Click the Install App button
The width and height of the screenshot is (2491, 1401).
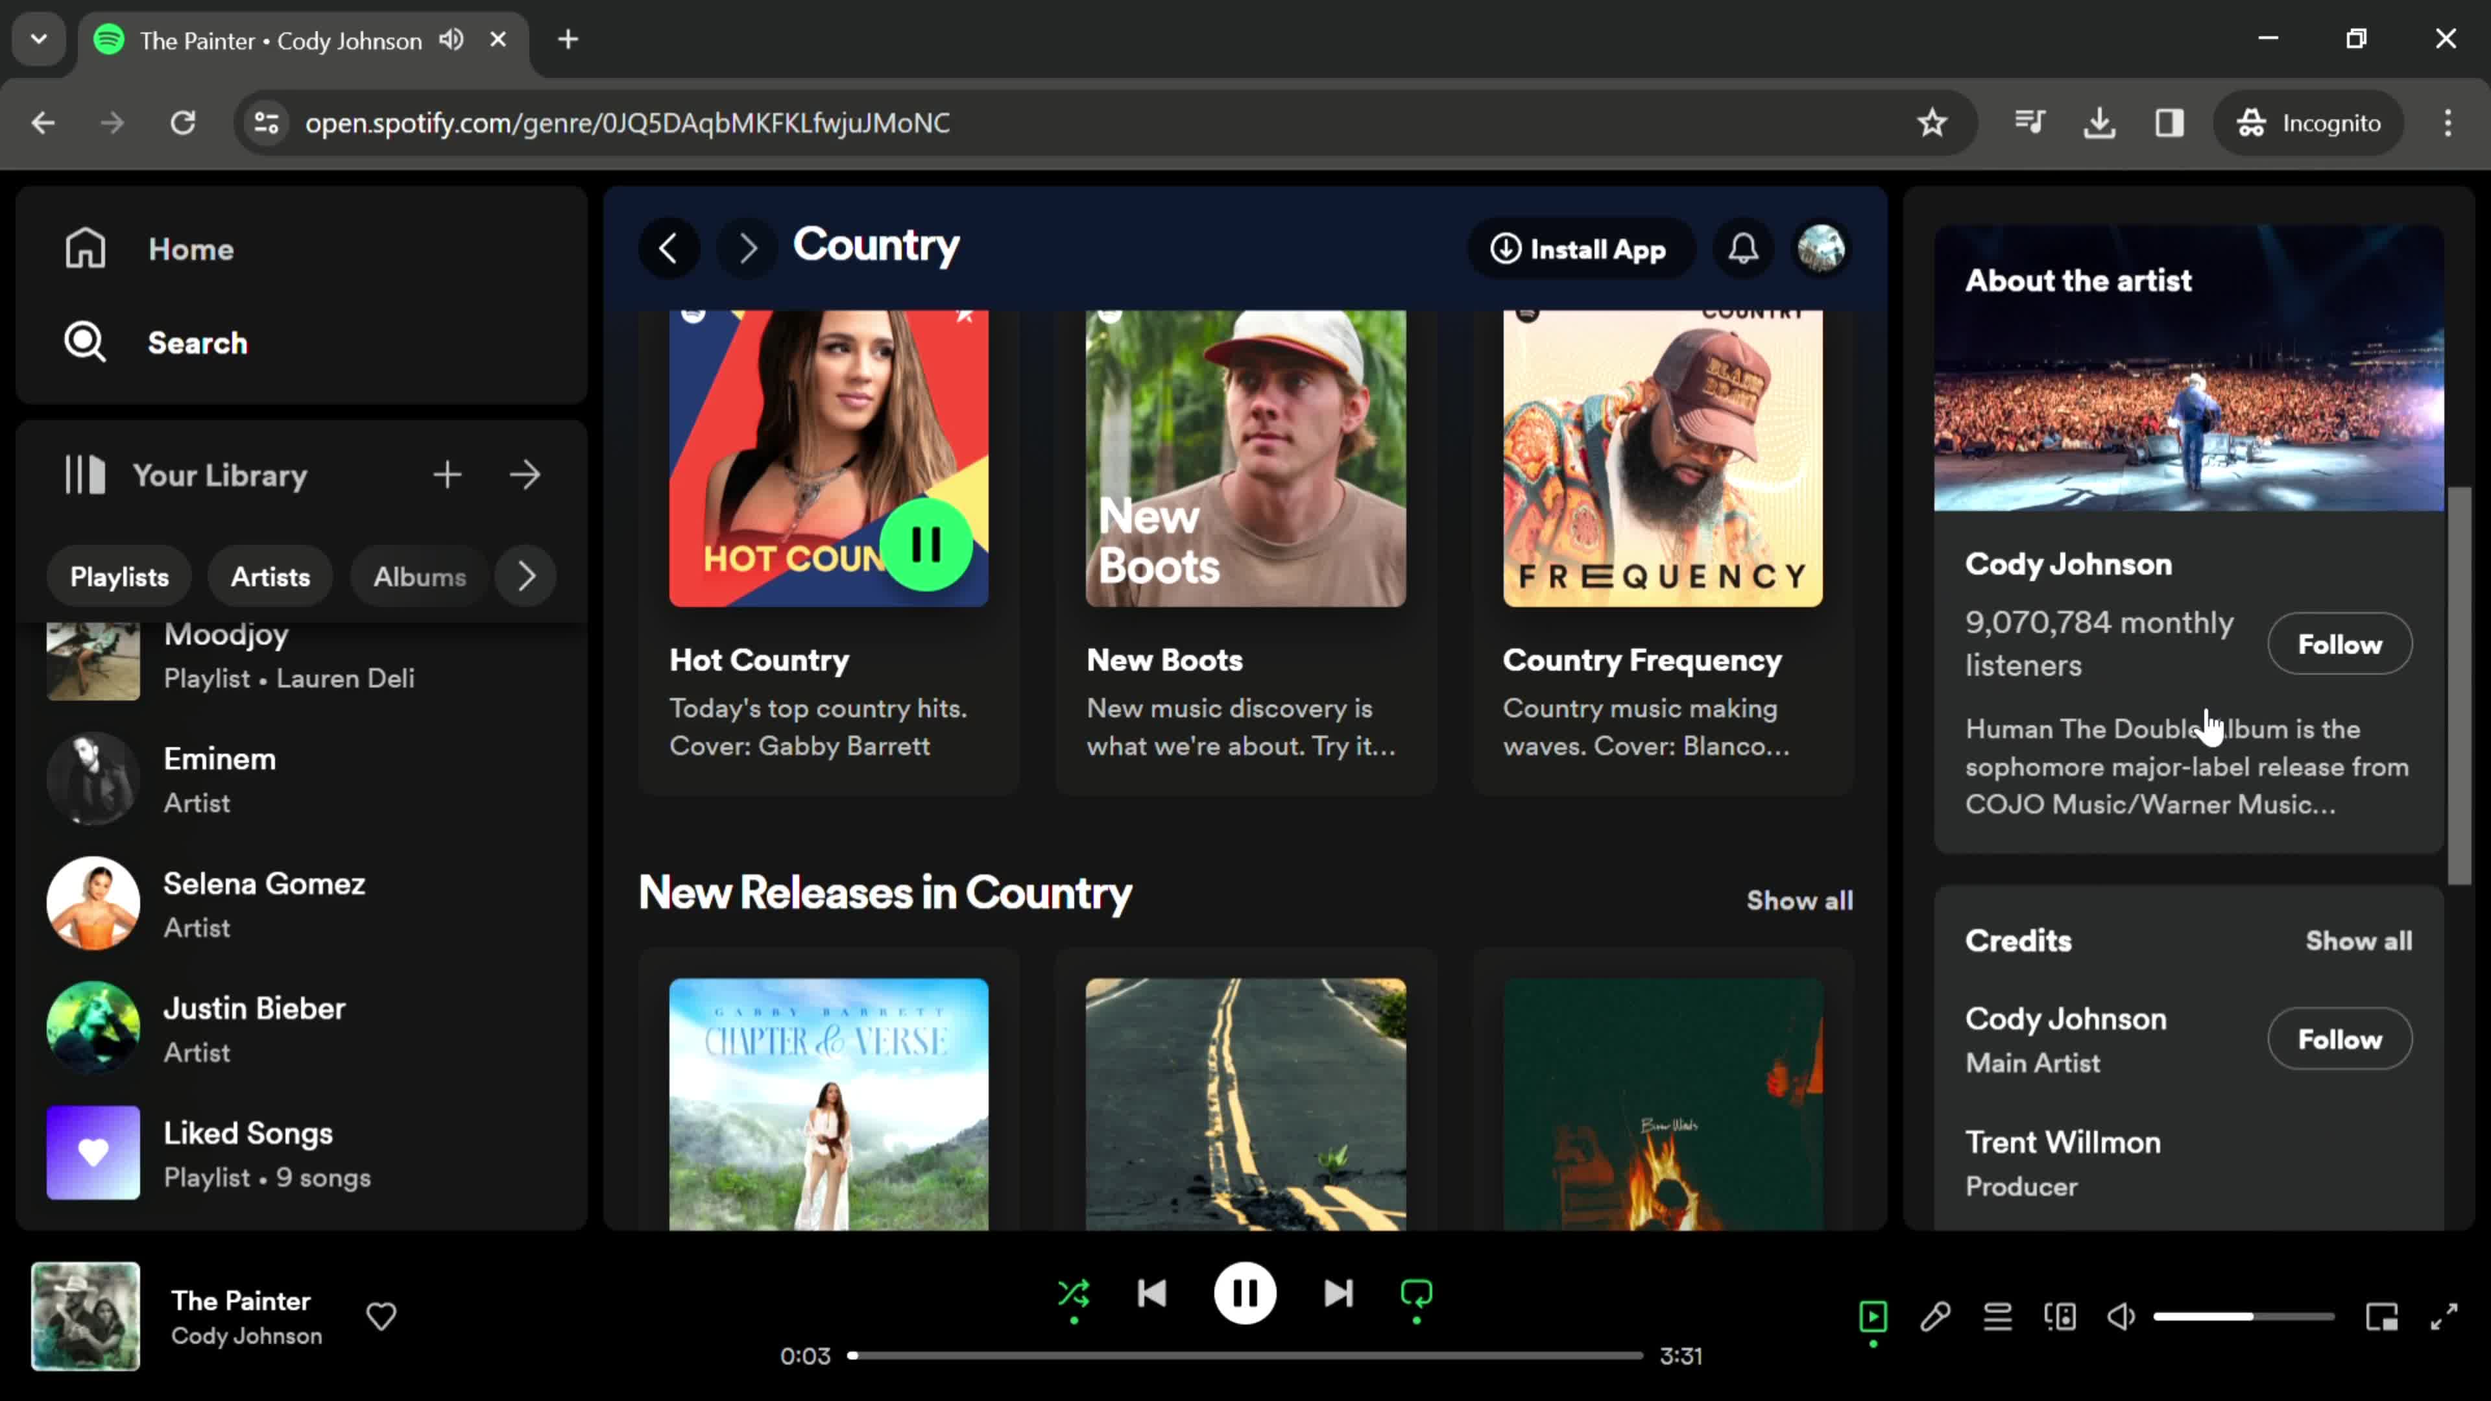(x=1580, y=248)
